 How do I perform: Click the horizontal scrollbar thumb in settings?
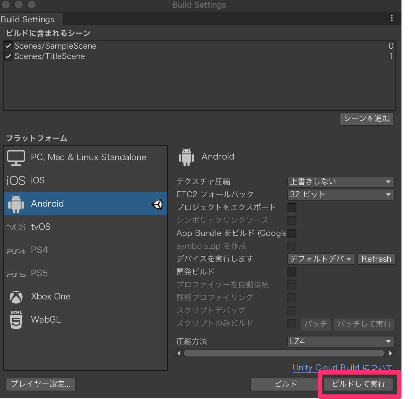tap(284, 353)
